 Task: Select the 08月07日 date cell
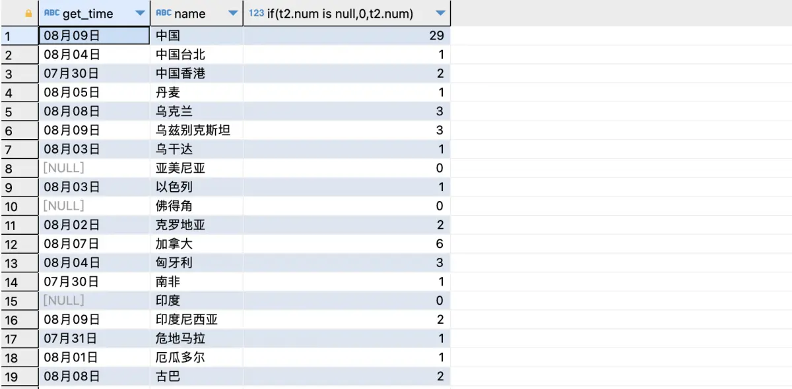(94, 244)
